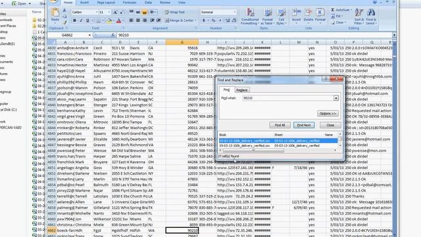
Task: Toggle Underline formatting
Action: [87, 20]
